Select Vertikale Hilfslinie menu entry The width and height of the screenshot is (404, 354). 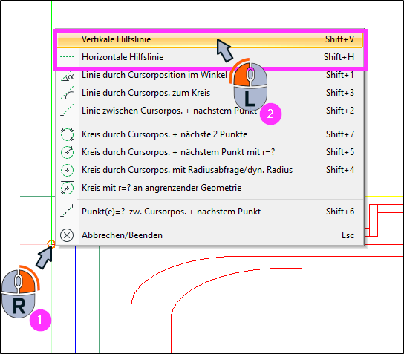pos(209,39)
